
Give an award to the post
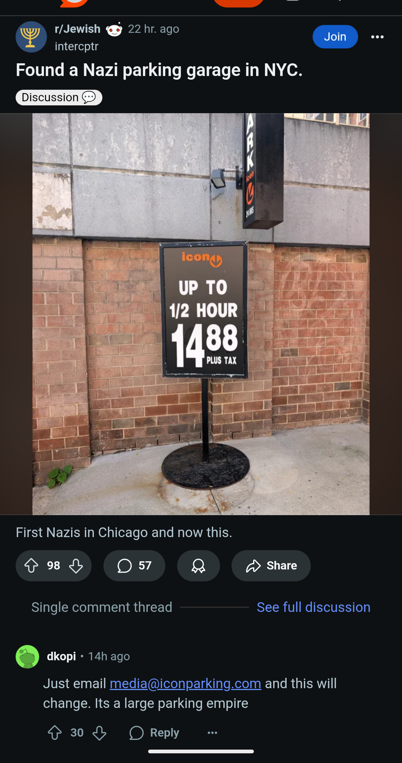tap(198, 566)
